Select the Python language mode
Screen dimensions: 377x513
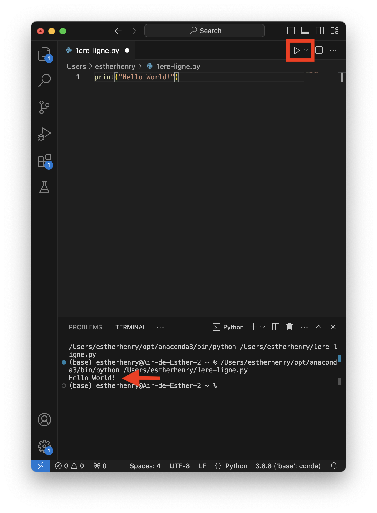pyautogui.click(x=236, y=466)
